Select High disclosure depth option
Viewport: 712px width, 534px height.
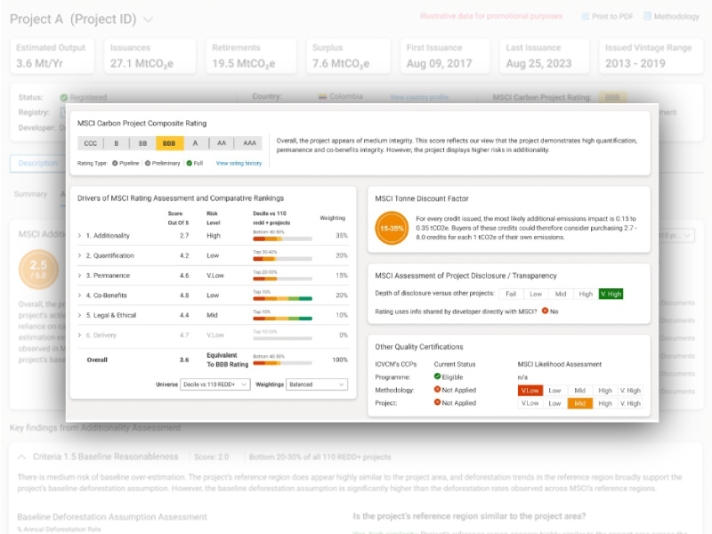coord(586,294)
